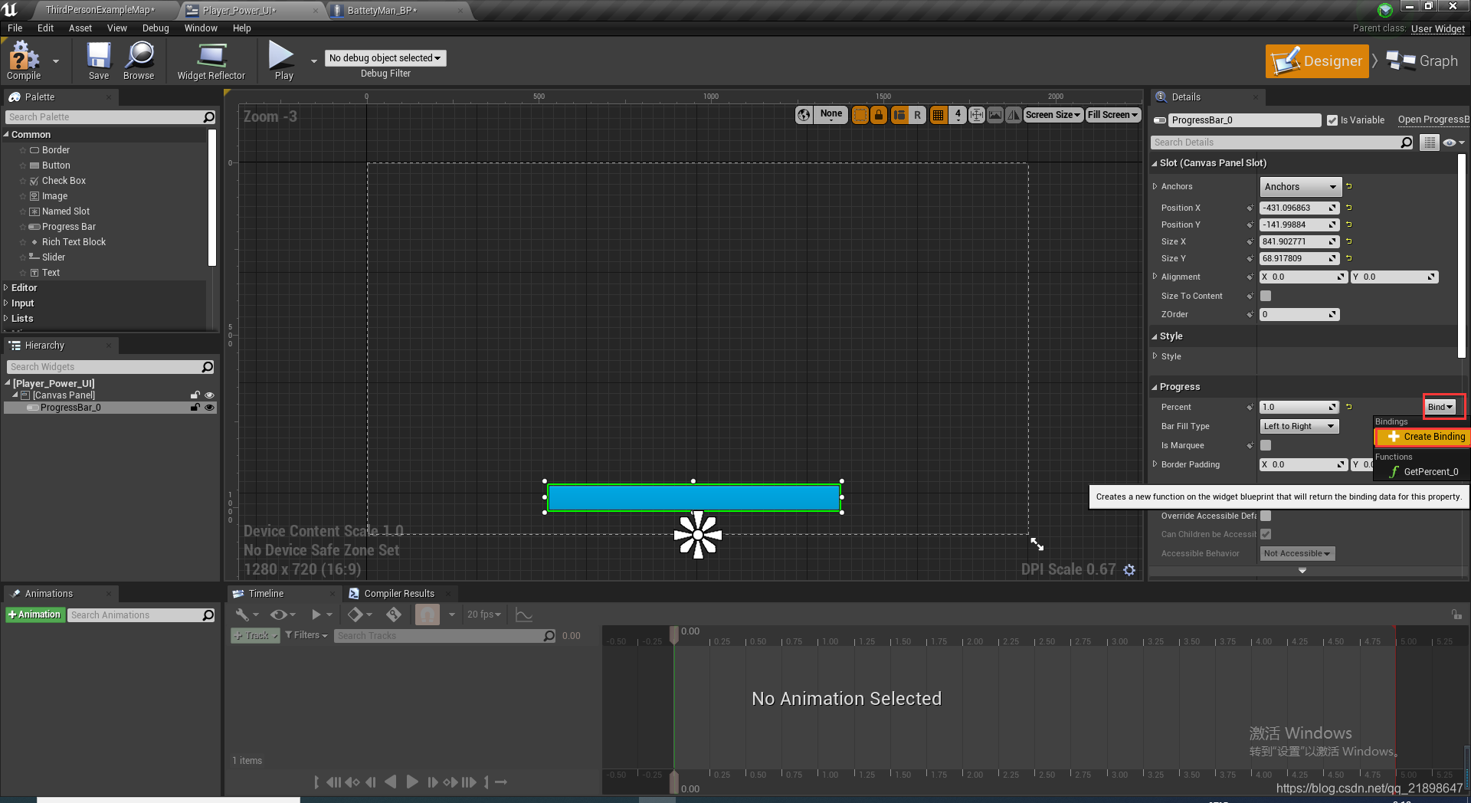Click the curve editor icon in the timeline
Viewport: 1471px width, 803px height.
524,614
